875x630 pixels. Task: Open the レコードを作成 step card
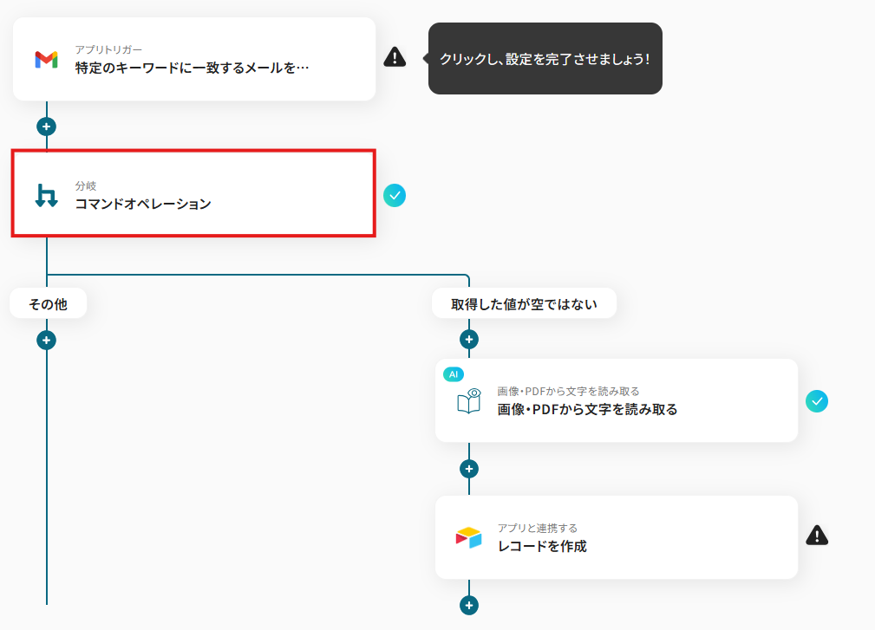click(617, 537)
